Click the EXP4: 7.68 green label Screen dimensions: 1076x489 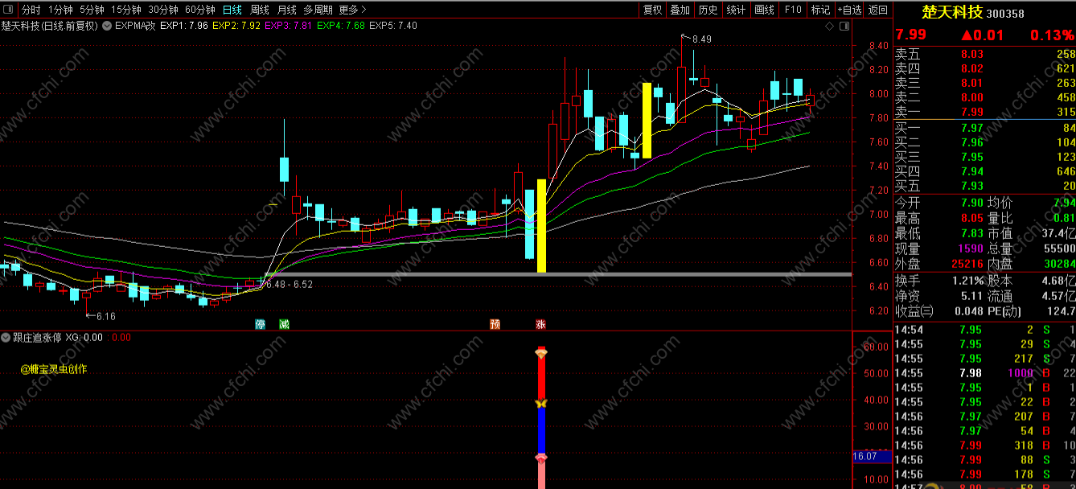tap(341, 26)
